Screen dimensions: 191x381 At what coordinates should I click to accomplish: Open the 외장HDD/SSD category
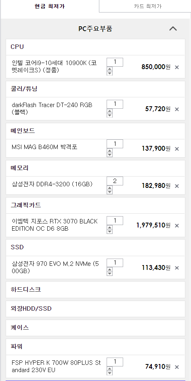coord(95,309)
